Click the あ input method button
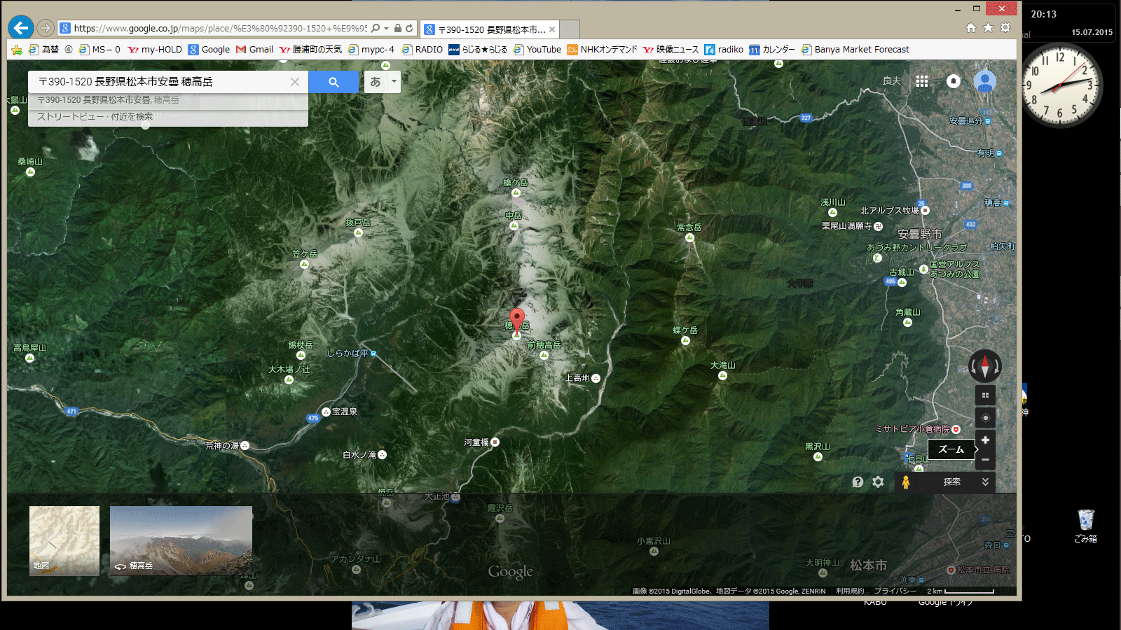Screen dimensions: 1121x630 coord(376,82)
